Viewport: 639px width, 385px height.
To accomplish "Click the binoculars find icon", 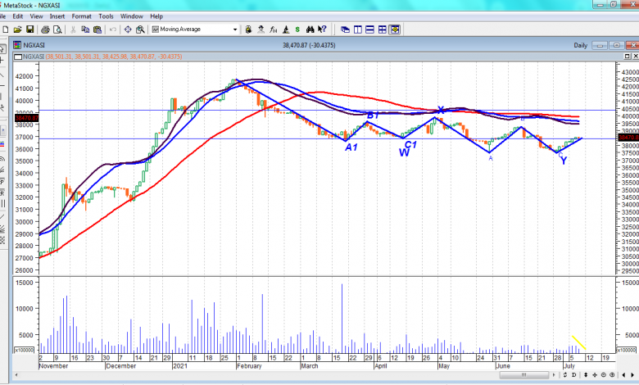I will tap(310, 29).
